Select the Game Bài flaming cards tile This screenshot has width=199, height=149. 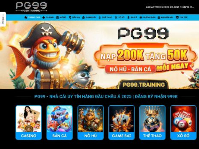121,123
